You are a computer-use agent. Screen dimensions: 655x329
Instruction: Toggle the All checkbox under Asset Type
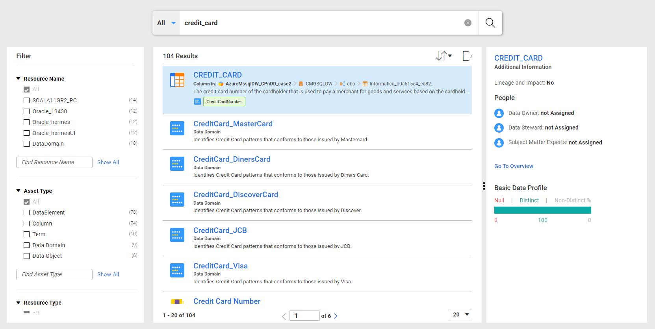click(x=27, y=202)
